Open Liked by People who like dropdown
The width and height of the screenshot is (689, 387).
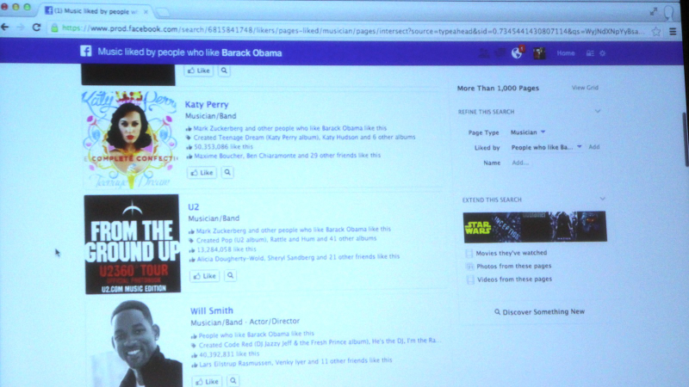click(x=546, y=147)
